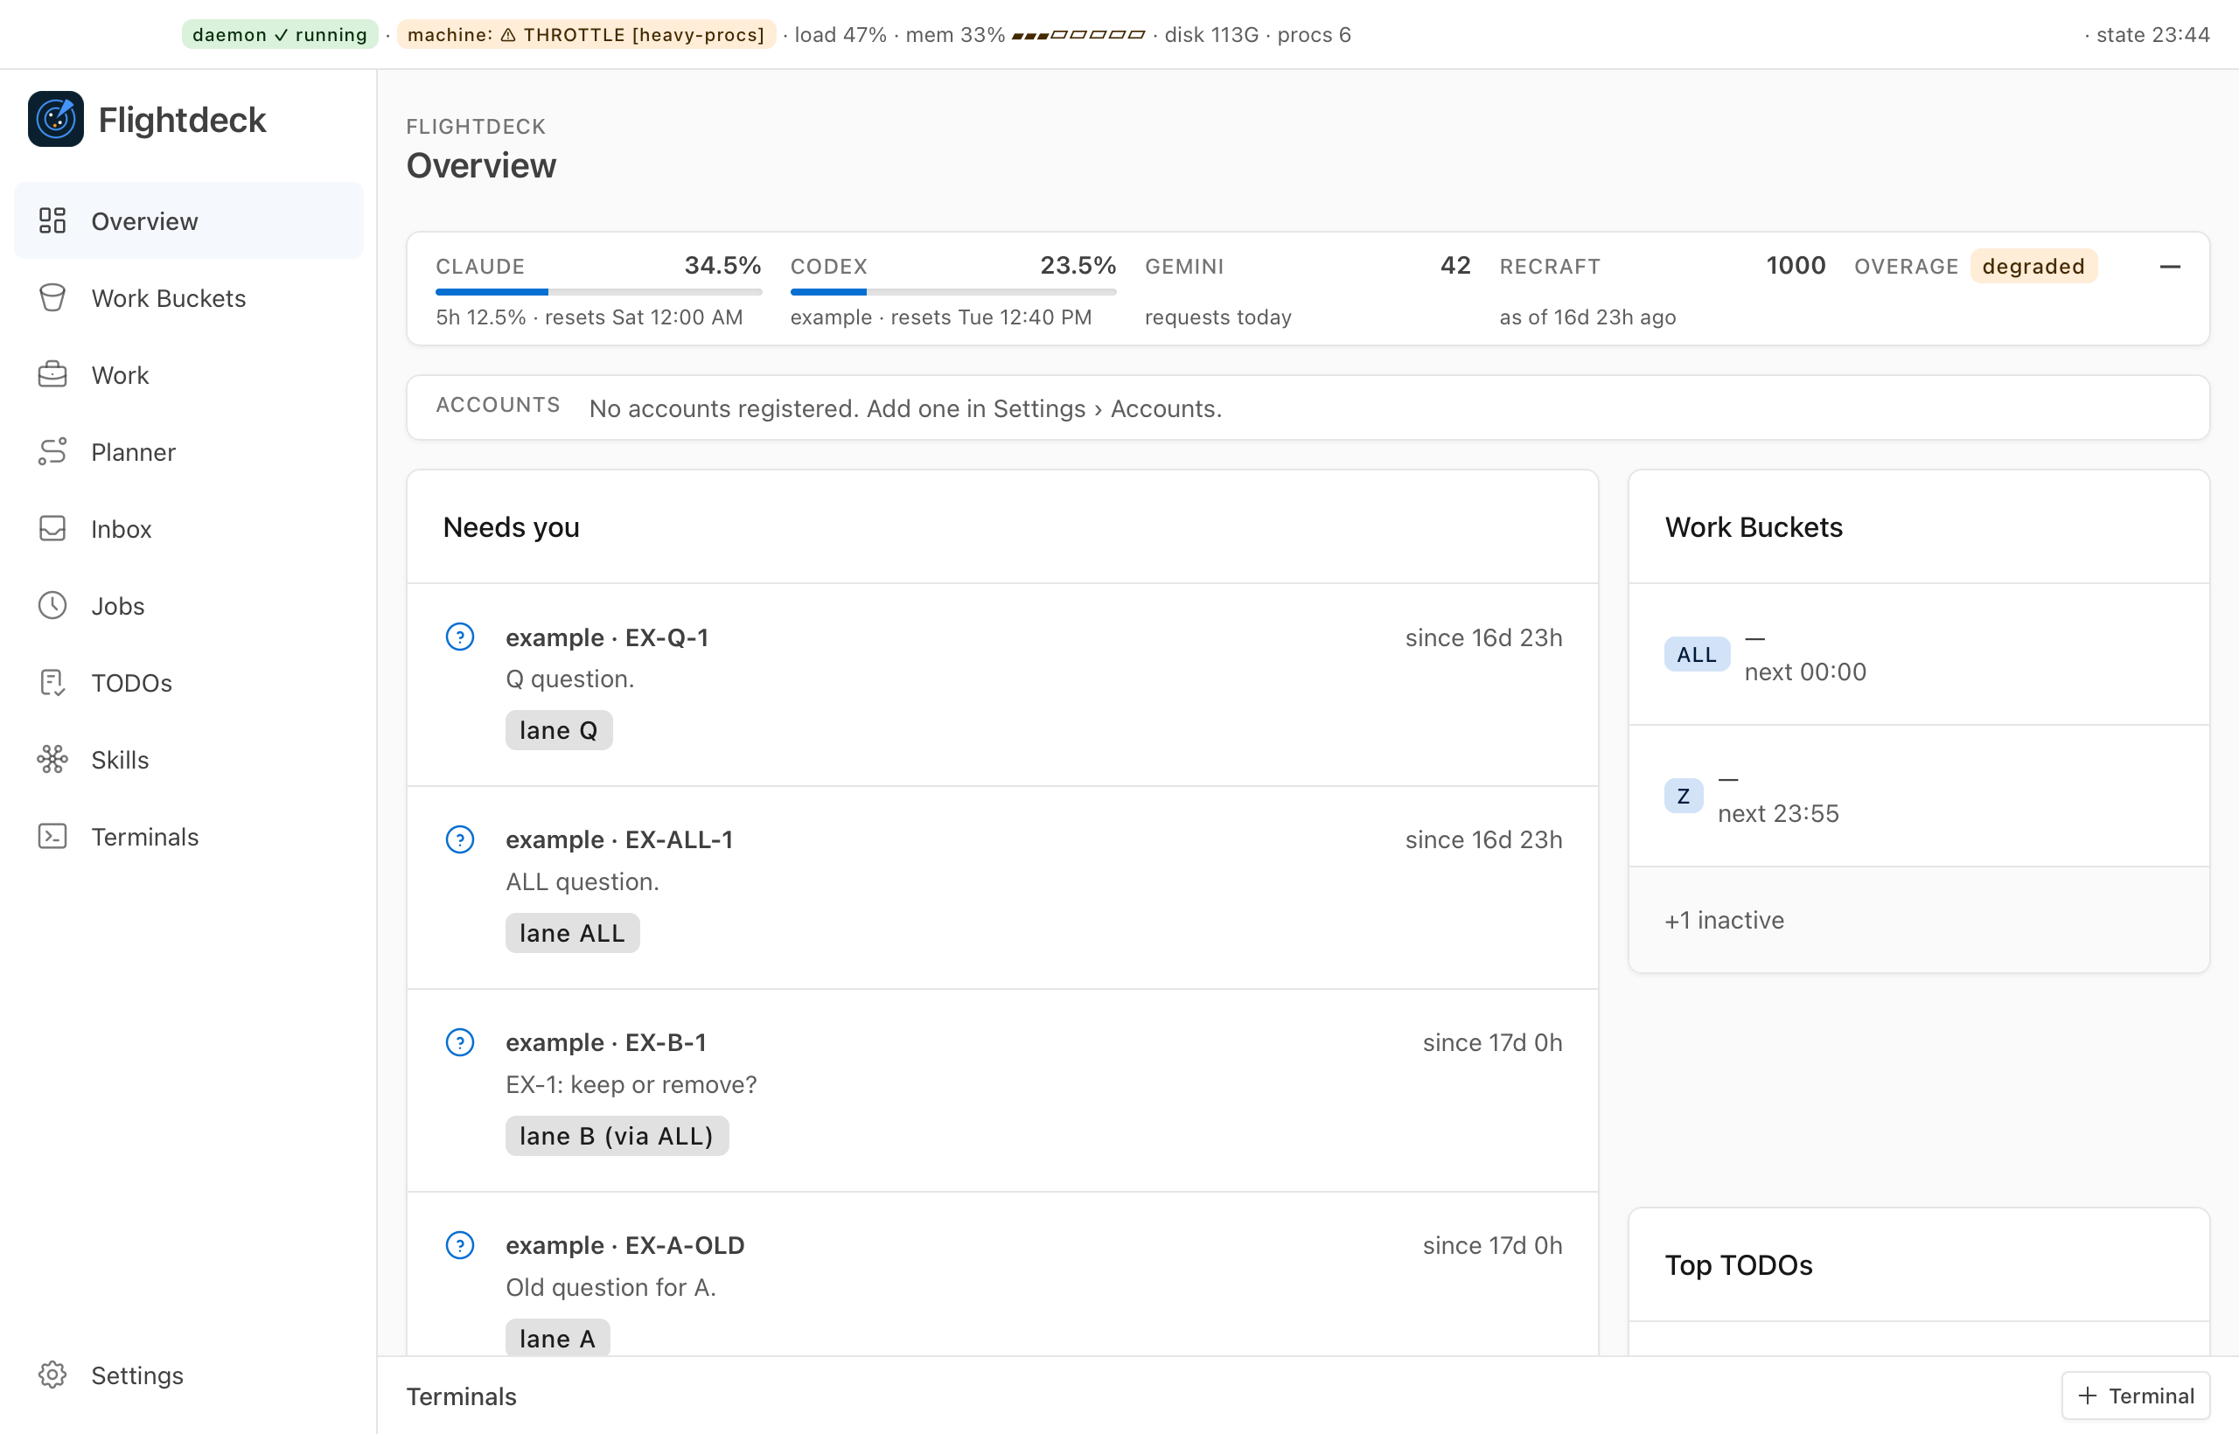Click the Skills icon in the sidebar

52,759
